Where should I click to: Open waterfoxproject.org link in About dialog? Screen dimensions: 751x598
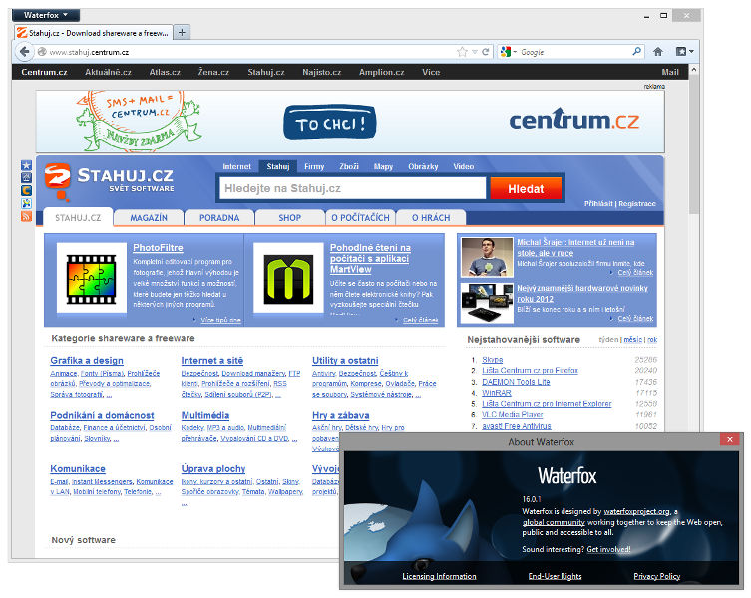coord(636,512)
